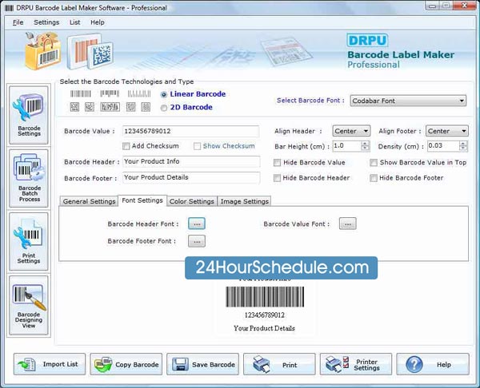Select fourth 2D barcode sample icon

click(x=130, y=107)
